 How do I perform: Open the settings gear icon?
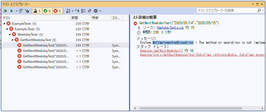[96, 11]
